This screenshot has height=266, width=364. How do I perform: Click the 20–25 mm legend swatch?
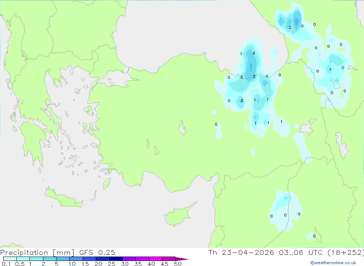point(103,259)
